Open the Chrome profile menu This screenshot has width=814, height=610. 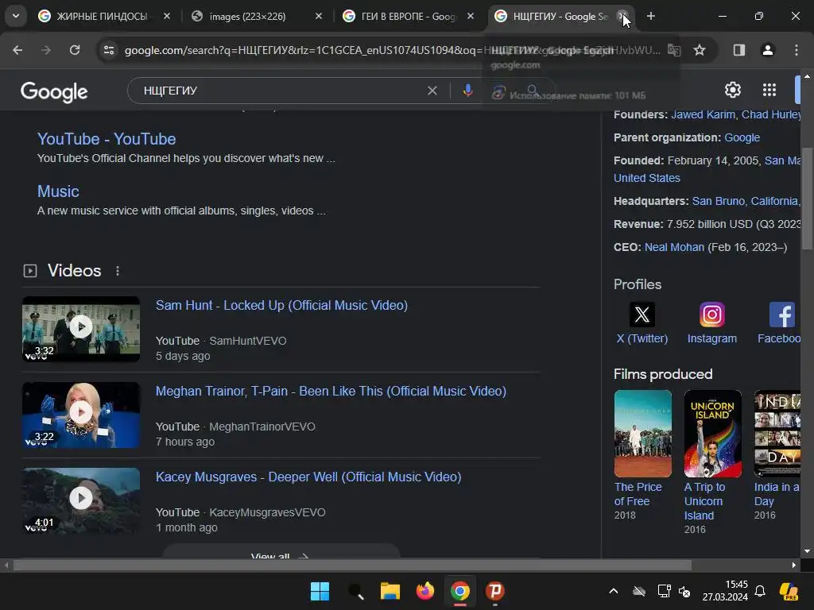point(767,50)
